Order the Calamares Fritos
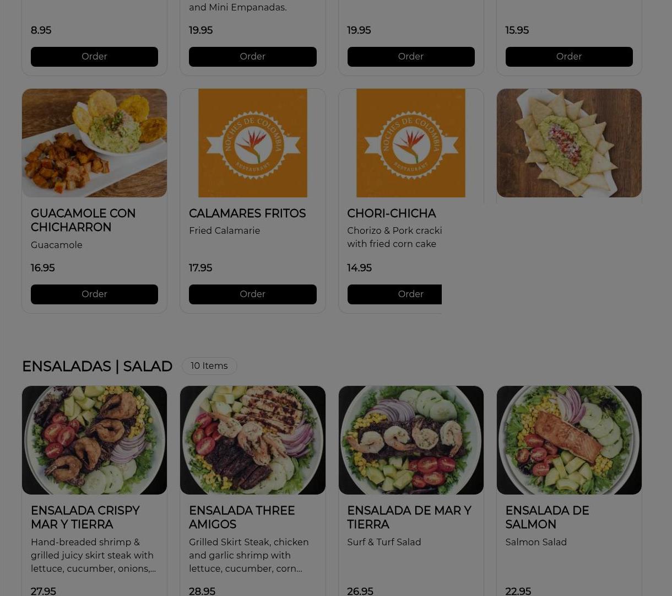 point(252,294)
